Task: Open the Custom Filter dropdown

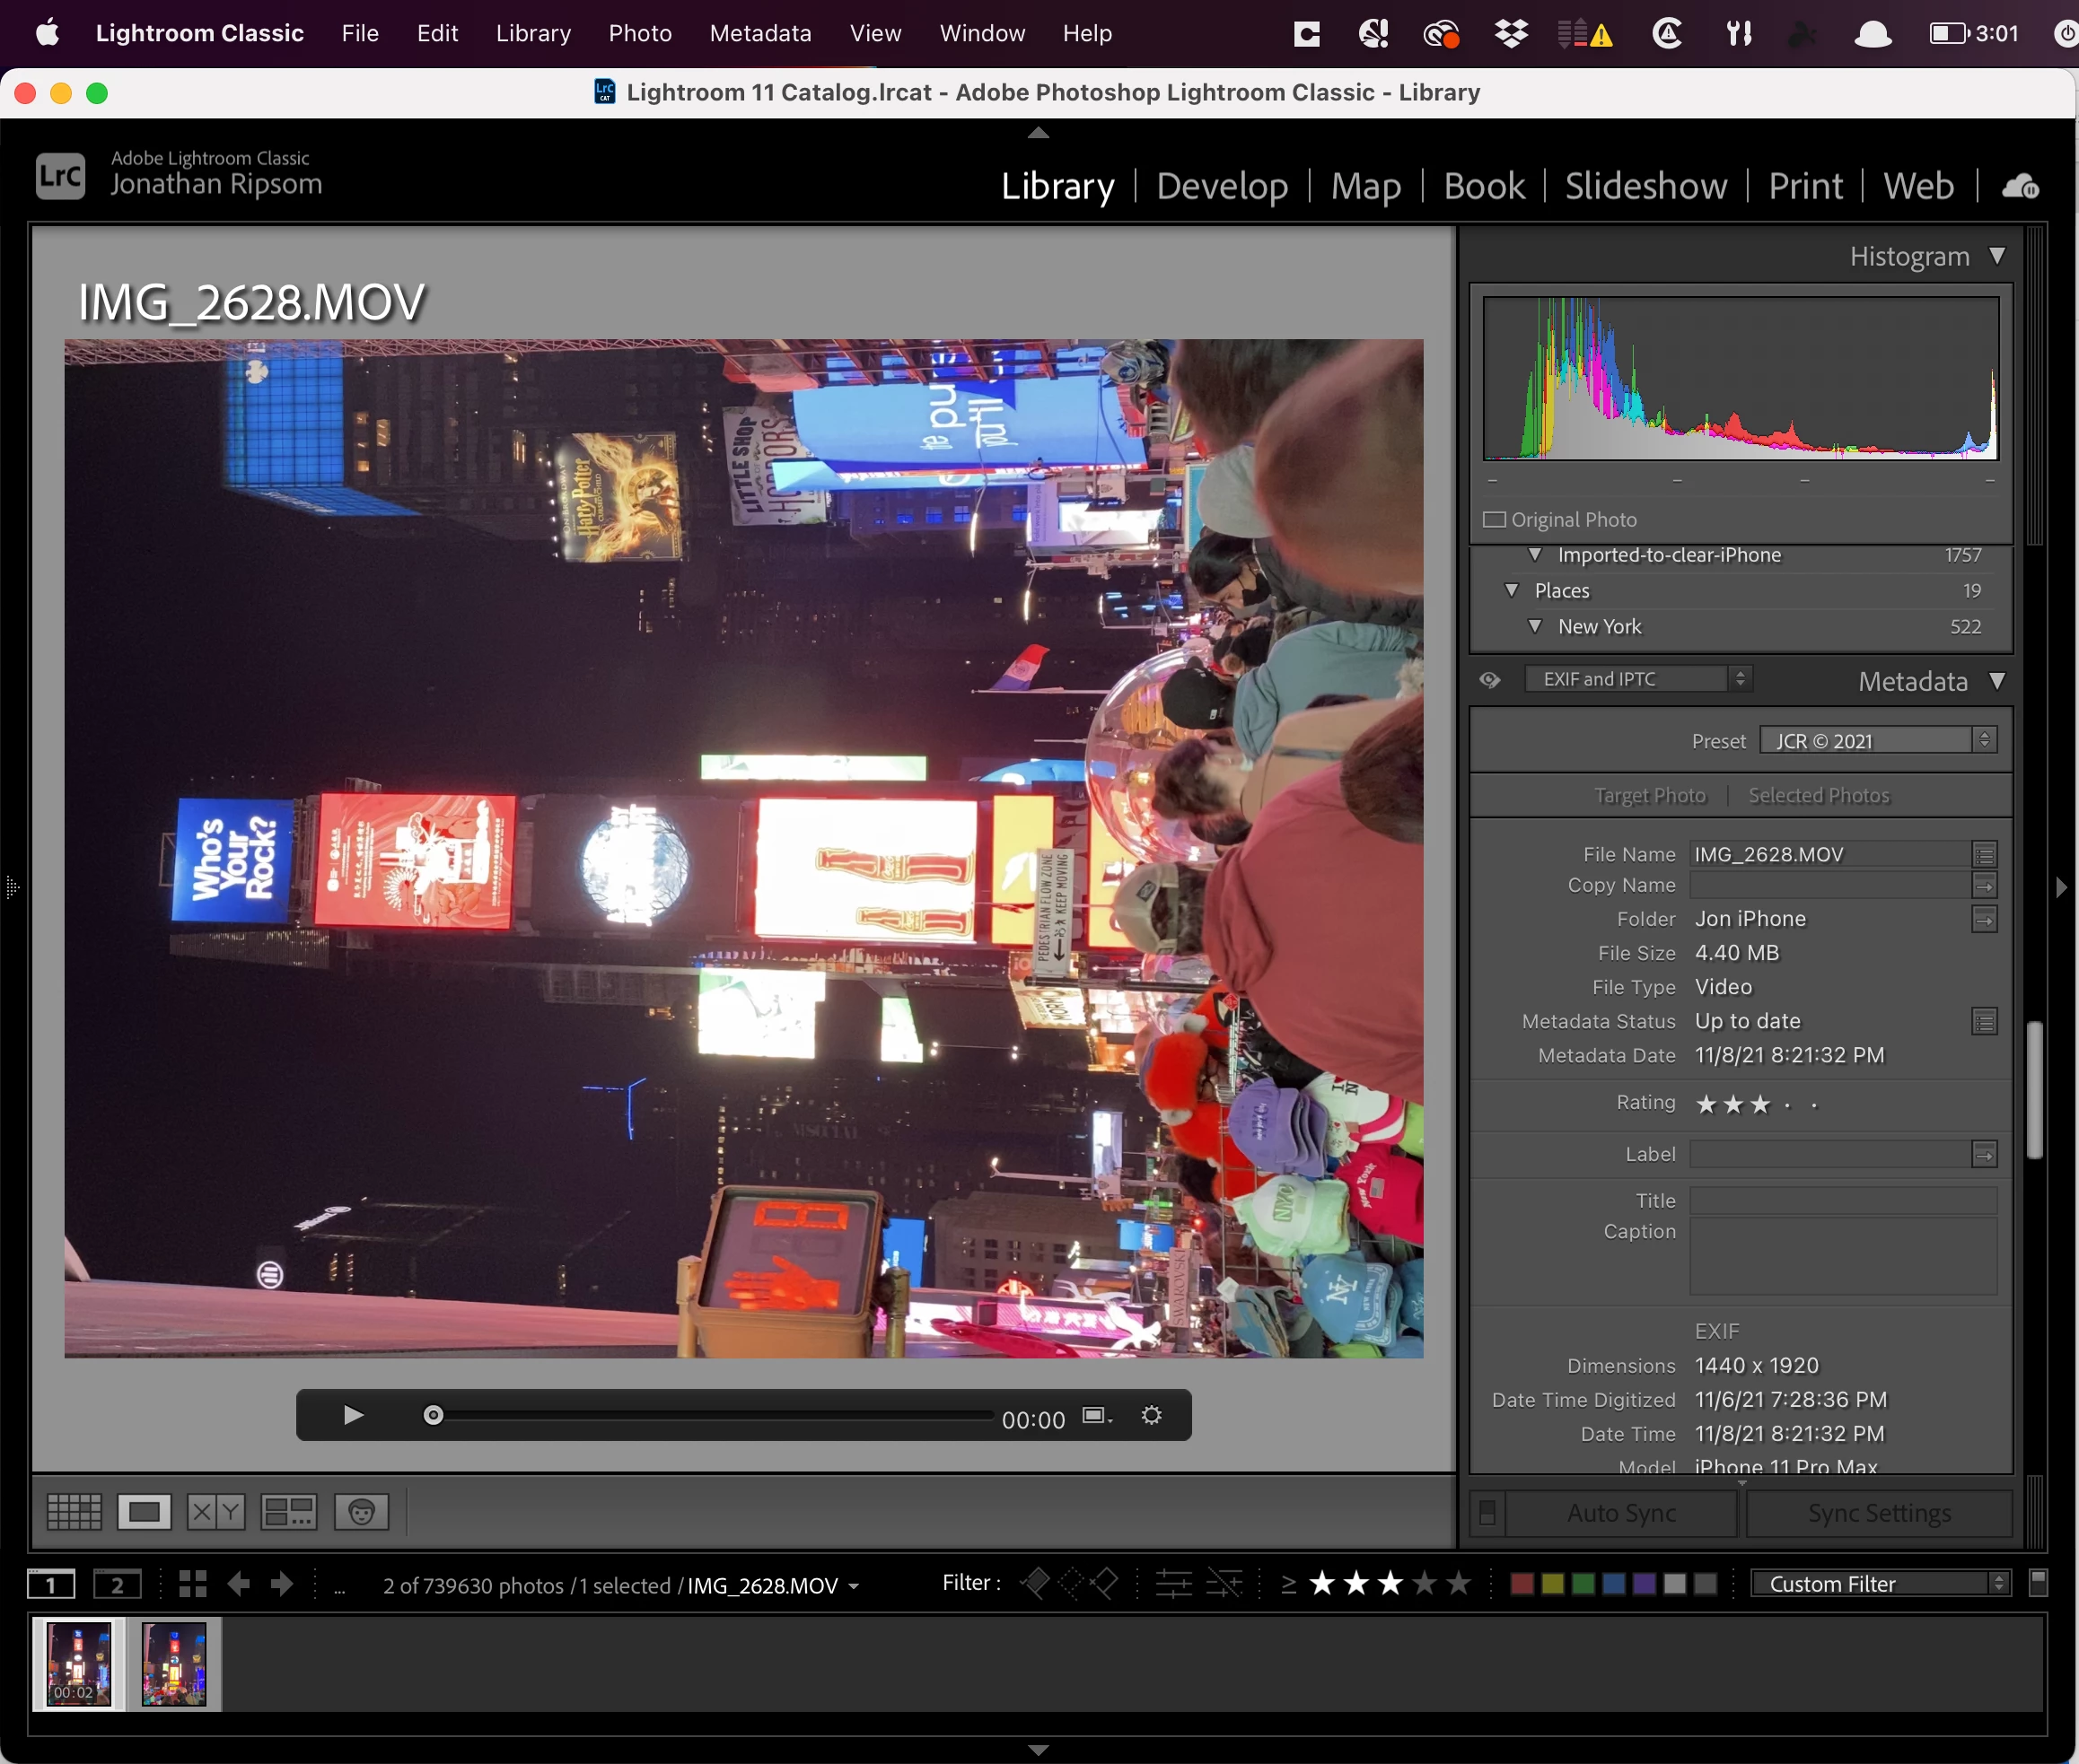Action: pyautogui.click(x=1879, y=1584)
